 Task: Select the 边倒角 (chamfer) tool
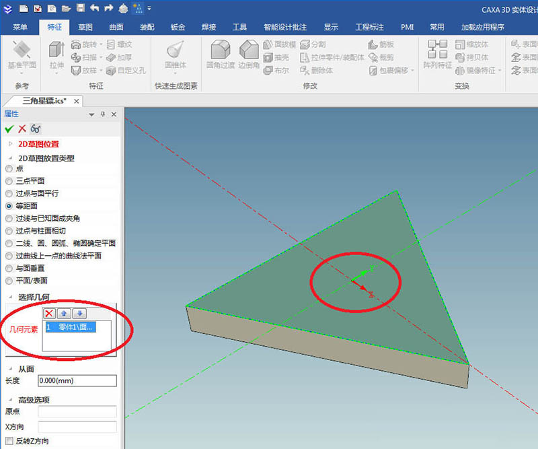click(249, 55)
